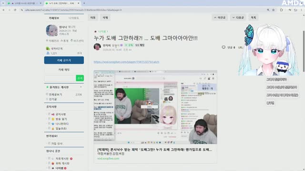Open the Chrome three-dot menu
Screen dimensions: 305x171
[302, 10]
